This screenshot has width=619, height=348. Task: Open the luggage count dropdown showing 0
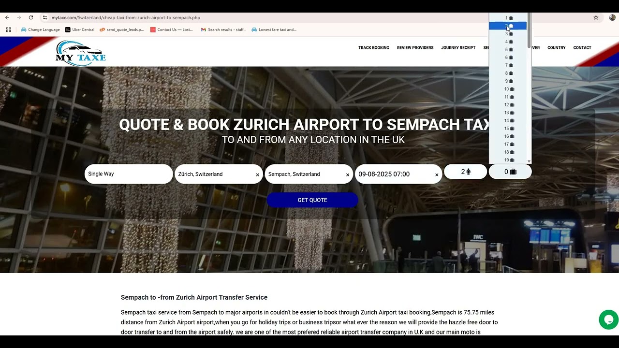(x=510, y=172)
